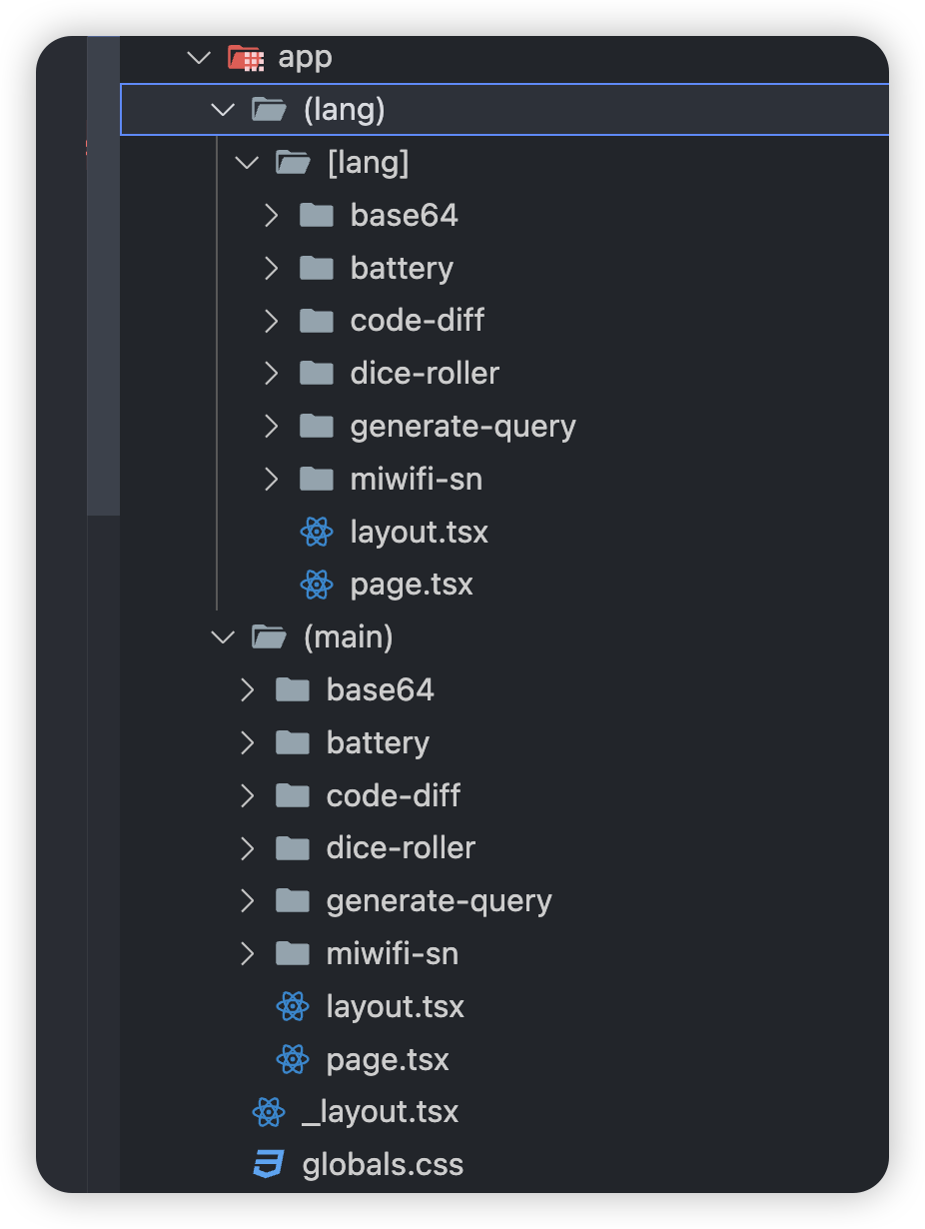Collapse the [lang] folder chevron

pyautogui.click(x=246, y=161)
